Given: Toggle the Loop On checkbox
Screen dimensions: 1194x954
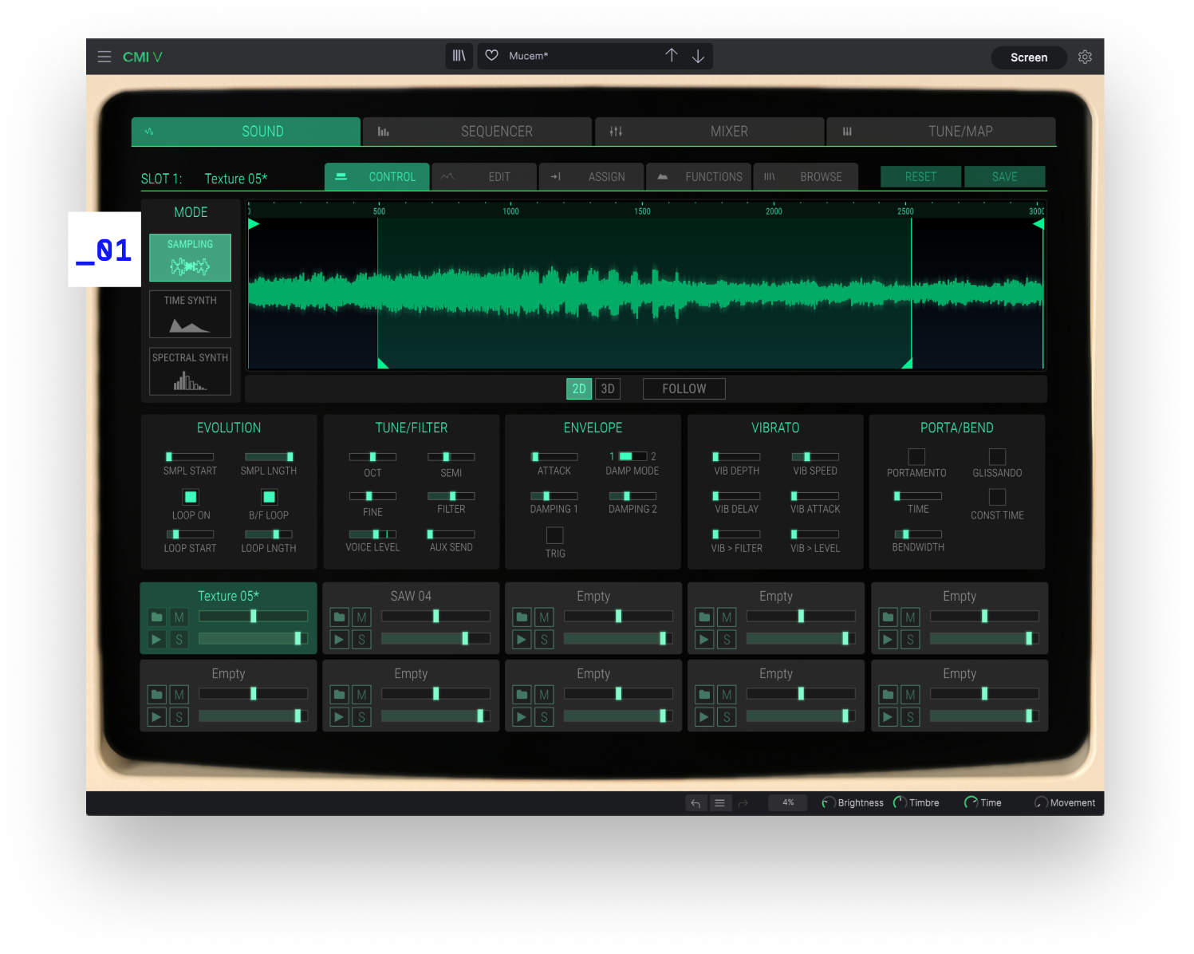Looking at the screenshot, I should [191, 497].
